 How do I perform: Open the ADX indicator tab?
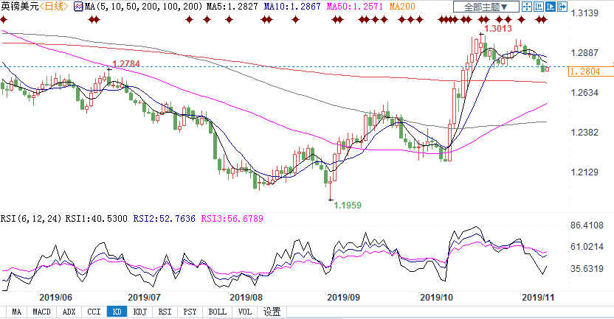tap(69, 312)
